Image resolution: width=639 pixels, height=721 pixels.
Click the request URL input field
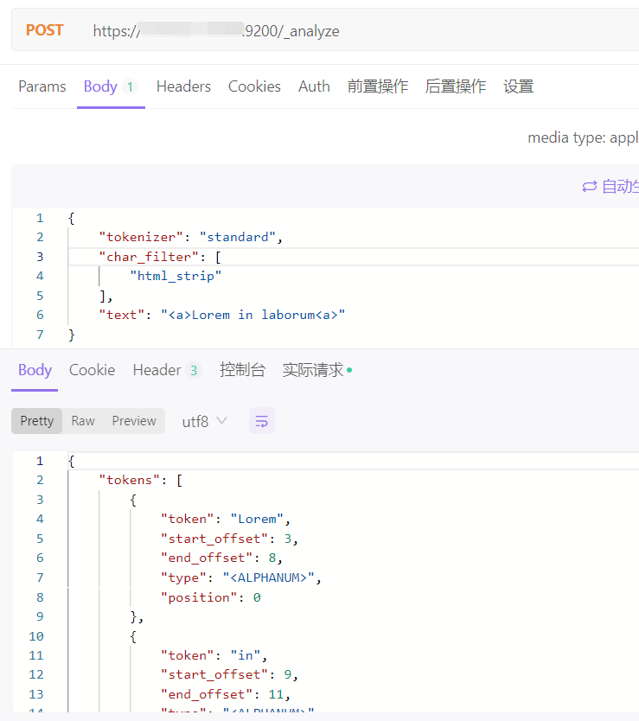point(346,31)
